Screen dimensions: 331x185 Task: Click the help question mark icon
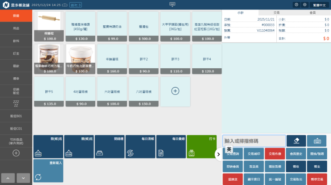click(x=296, y=4)
